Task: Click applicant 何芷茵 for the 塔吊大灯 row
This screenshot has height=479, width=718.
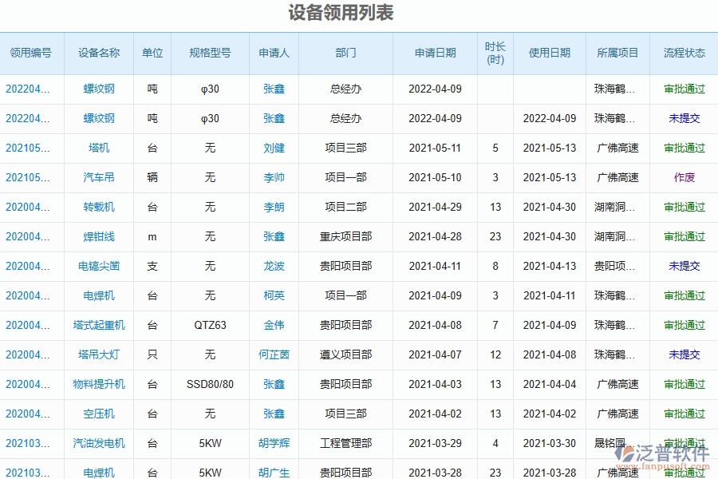Action: point(274,355)
